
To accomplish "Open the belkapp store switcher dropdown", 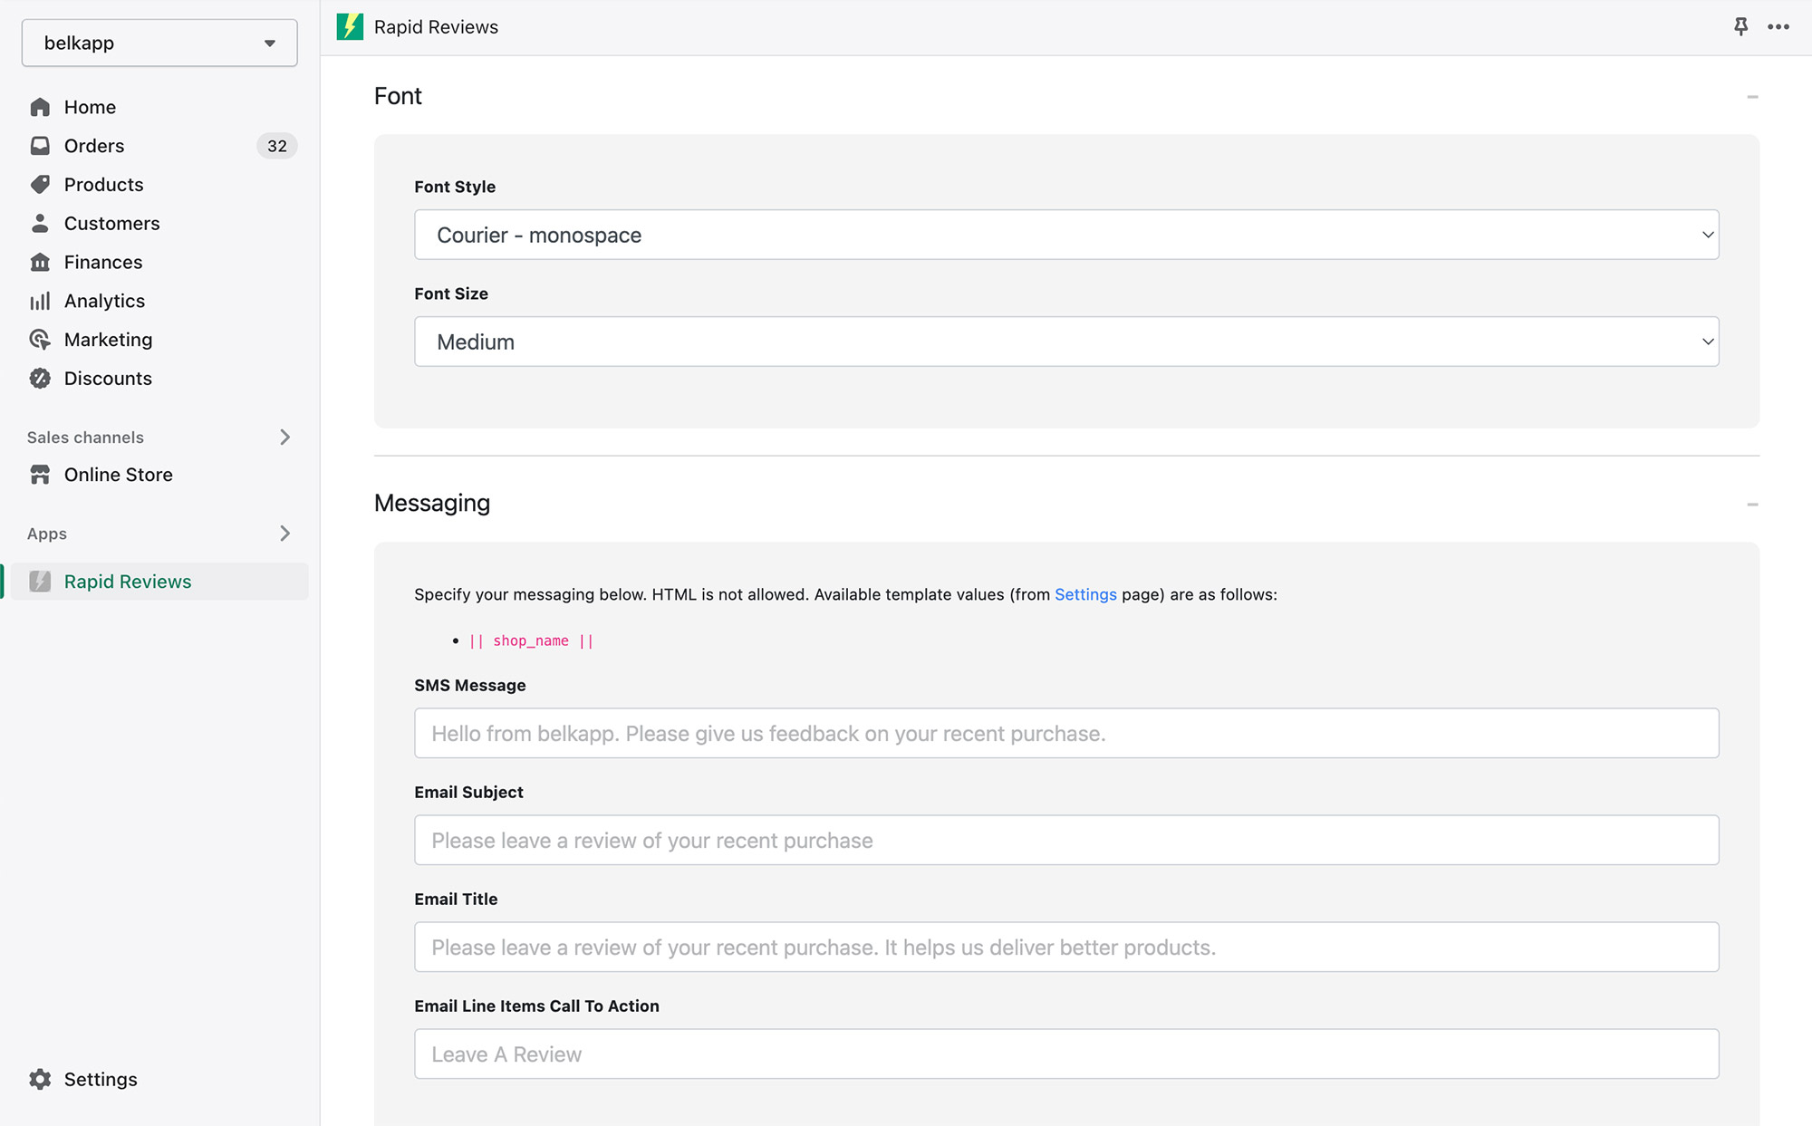I will tap(159, 43).
